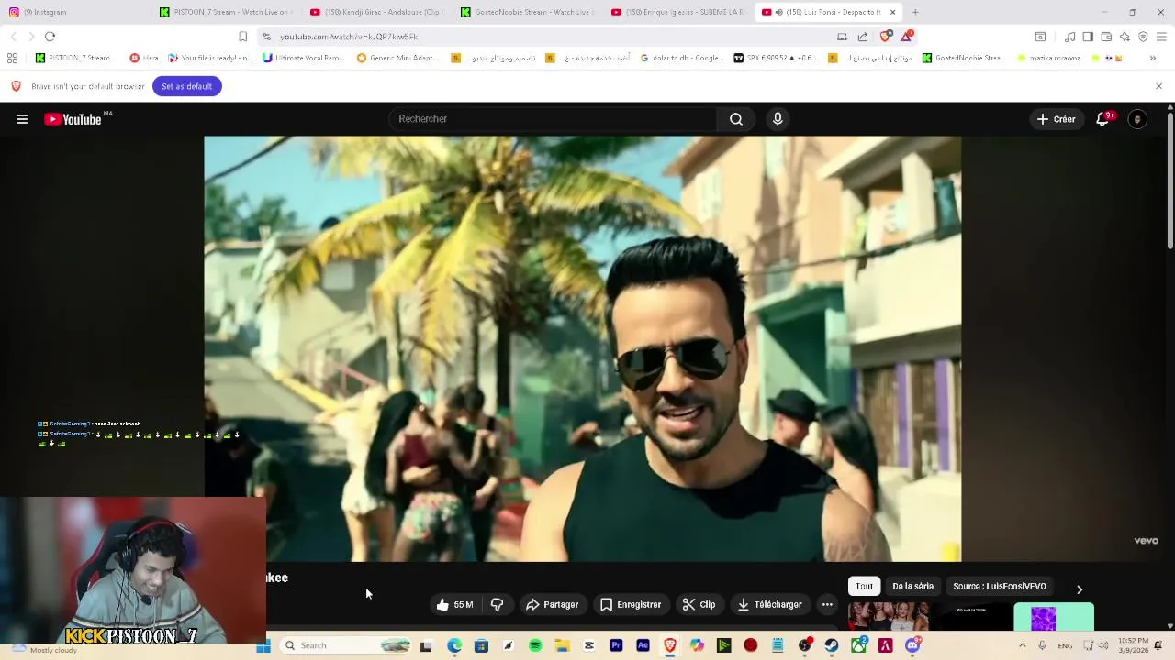The width and height of the screenshot is (1175, 660).
Task: Dismiss the default browser notification bar
Action: click(1158, 86)
